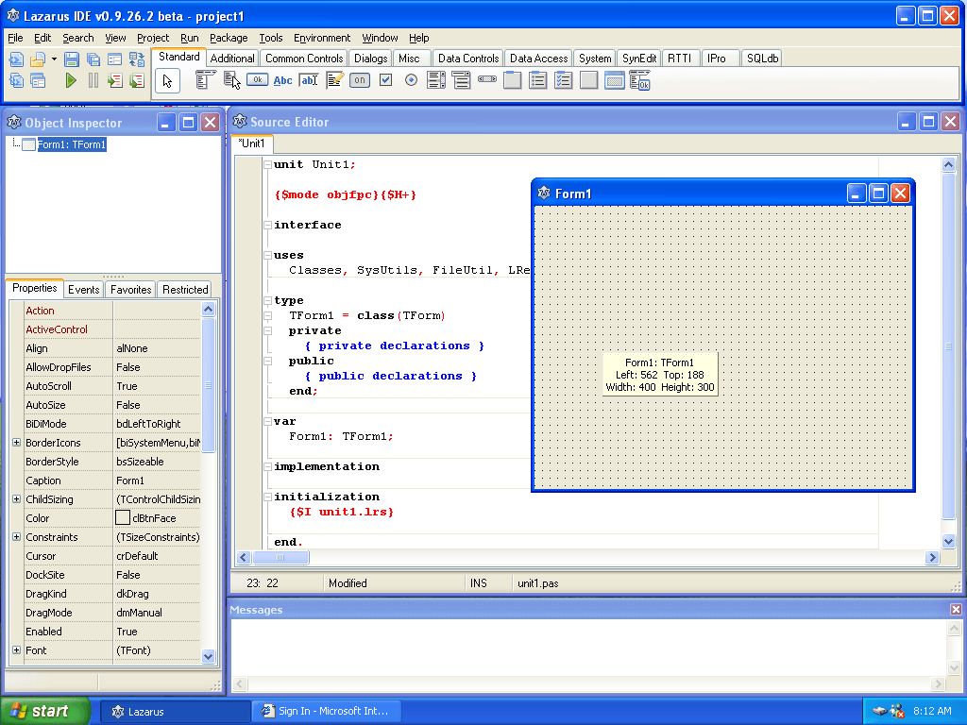
Task: Expand the Constraints property row
Action: (15, 537)
